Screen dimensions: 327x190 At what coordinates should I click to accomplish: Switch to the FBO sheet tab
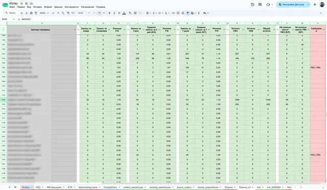point(38,187)
